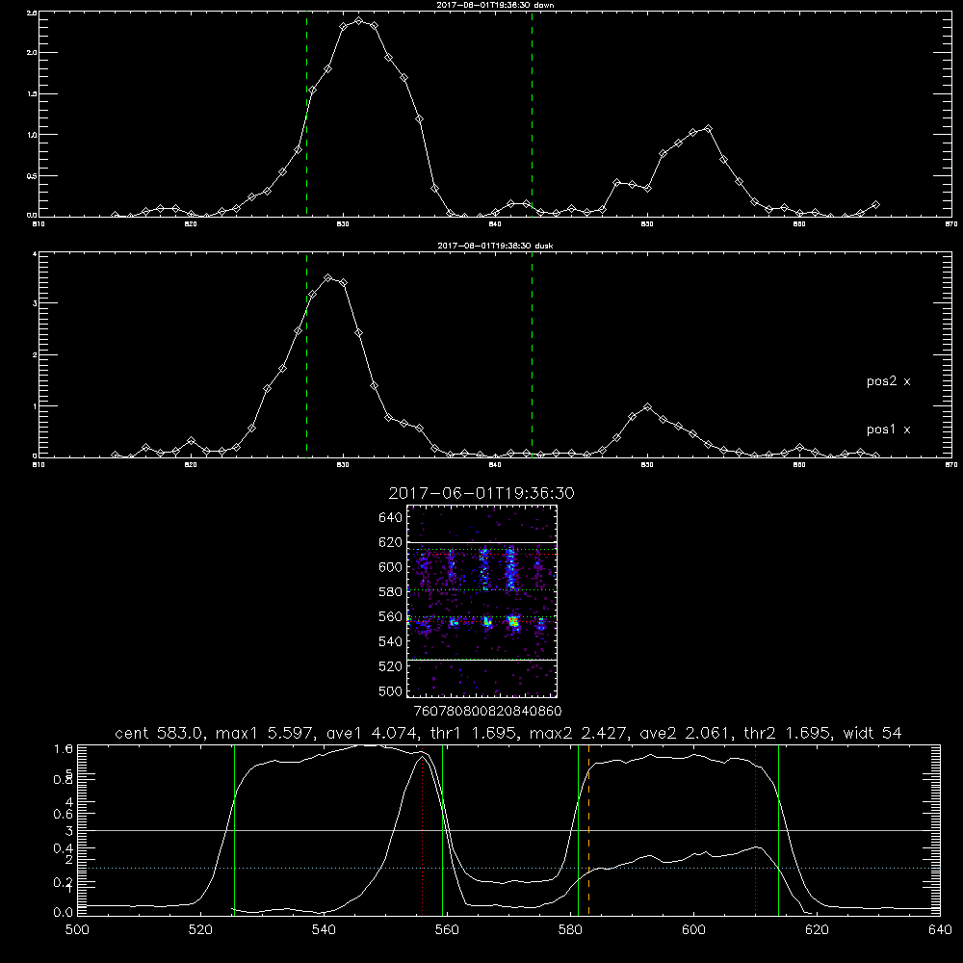Click the "620" x-axis label of the bottom plot
The image size is (963, 963).
coord(817,930)
